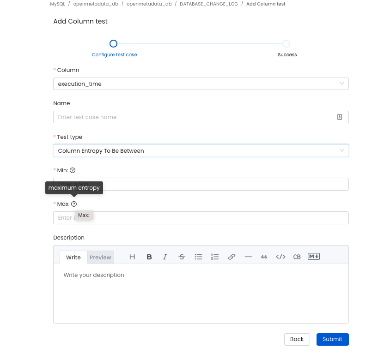This screenshot has height=354, width=384.
Task: Insert a code block using the CB icon
Action: 297,257
